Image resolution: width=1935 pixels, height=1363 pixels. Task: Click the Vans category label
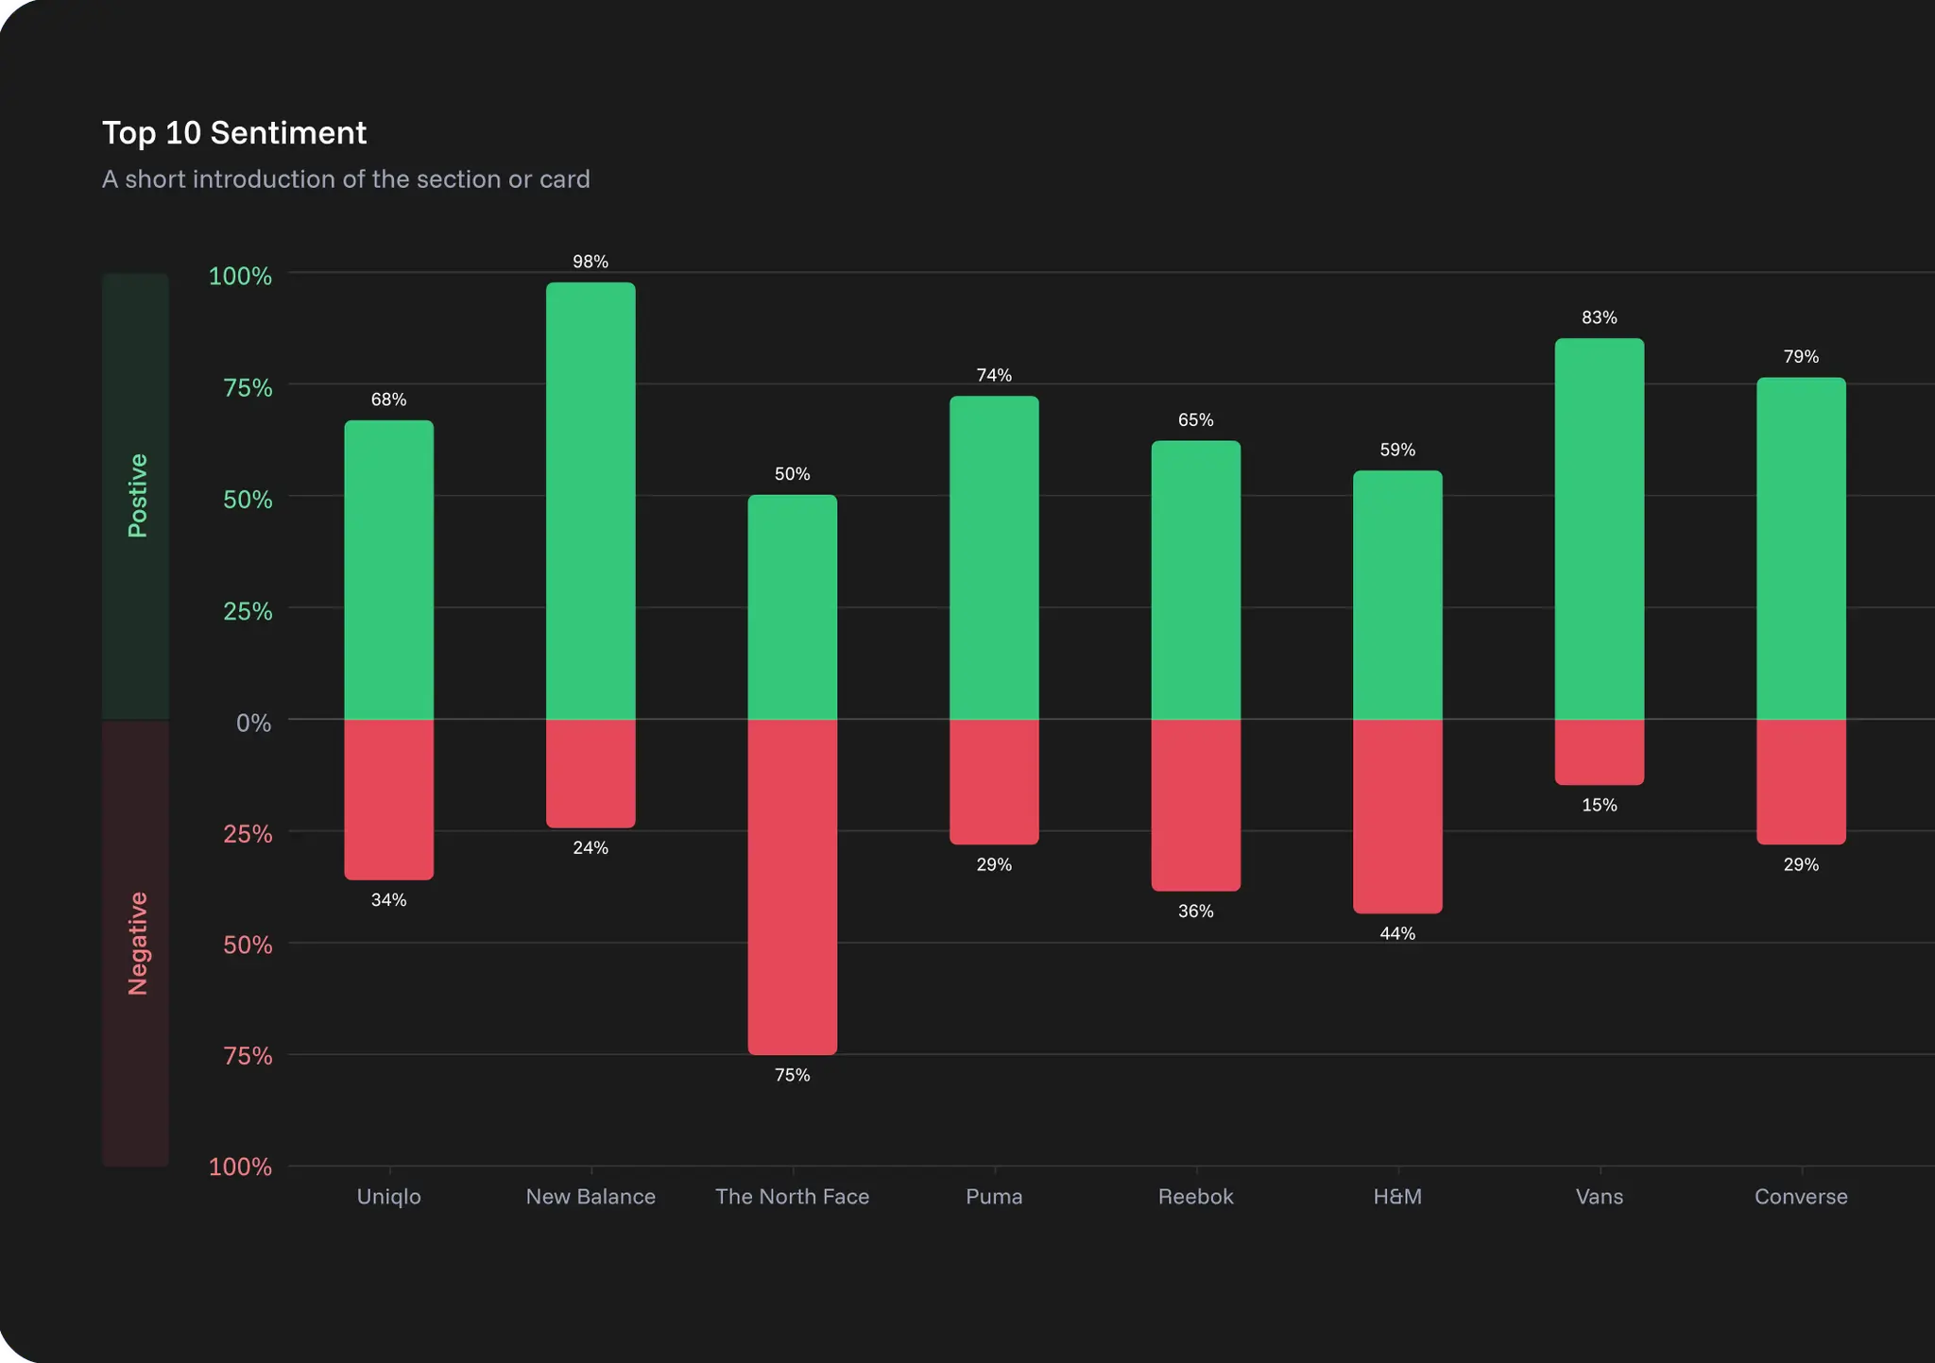point(1600,1196)
